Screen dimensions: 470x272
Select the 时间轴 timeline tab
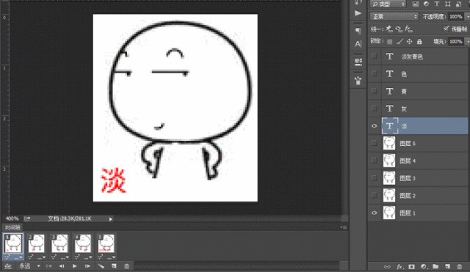point(12,227)
